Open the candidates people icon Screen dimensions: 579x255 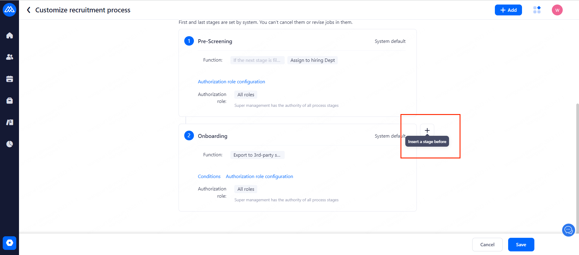tap(10, 57)
